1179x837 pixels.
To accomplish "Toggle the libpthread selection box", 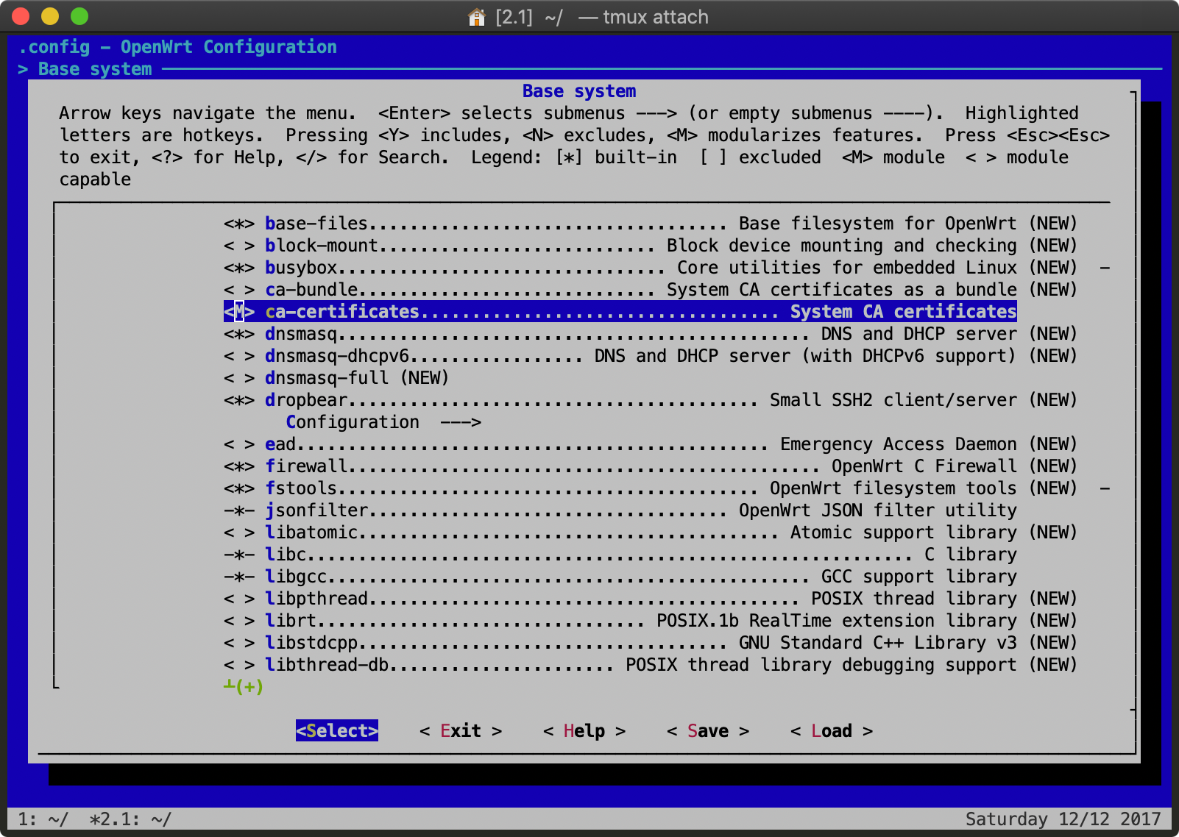I will pos(239,599).
